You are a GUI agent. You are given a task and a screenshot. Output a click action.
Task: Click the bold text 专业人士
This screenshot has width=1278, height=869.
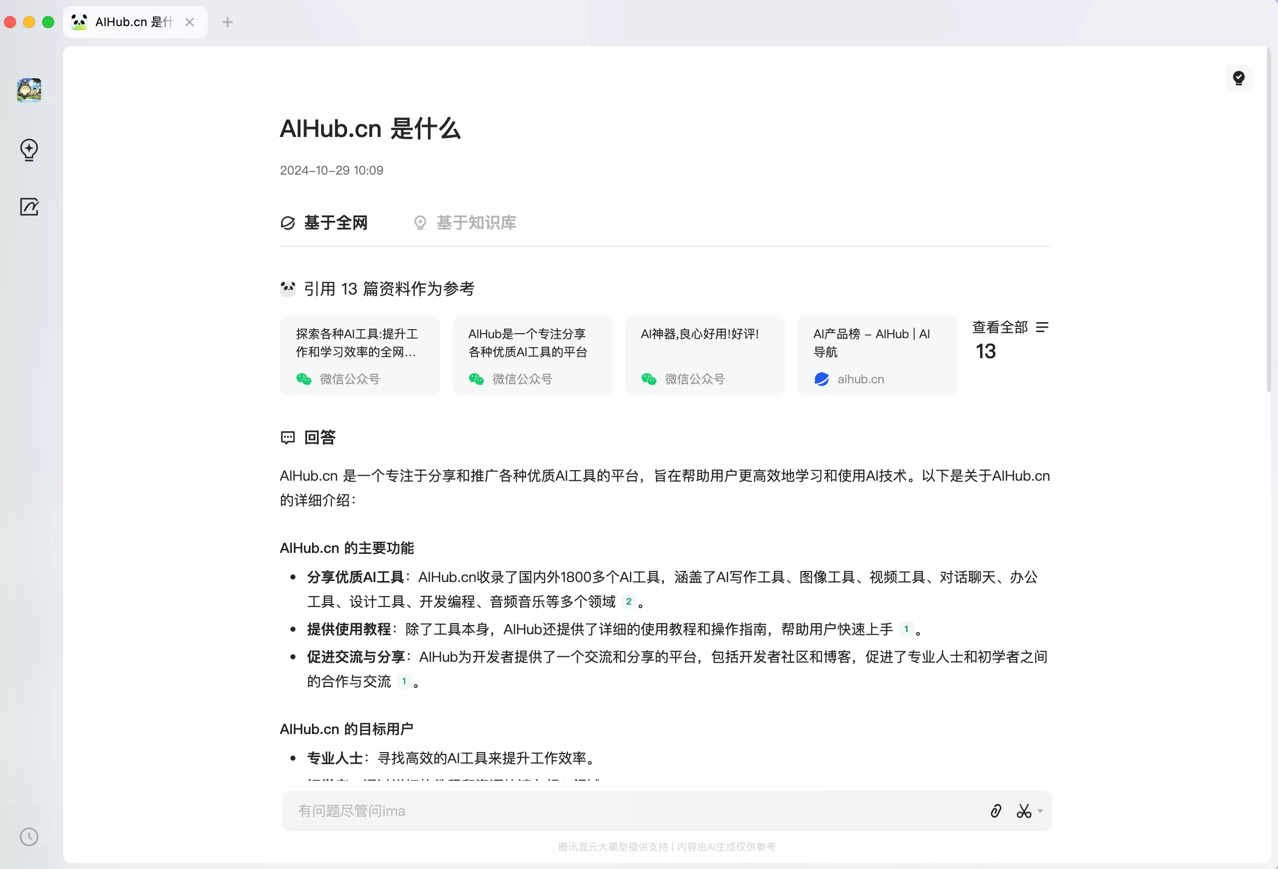pos(335,758)
